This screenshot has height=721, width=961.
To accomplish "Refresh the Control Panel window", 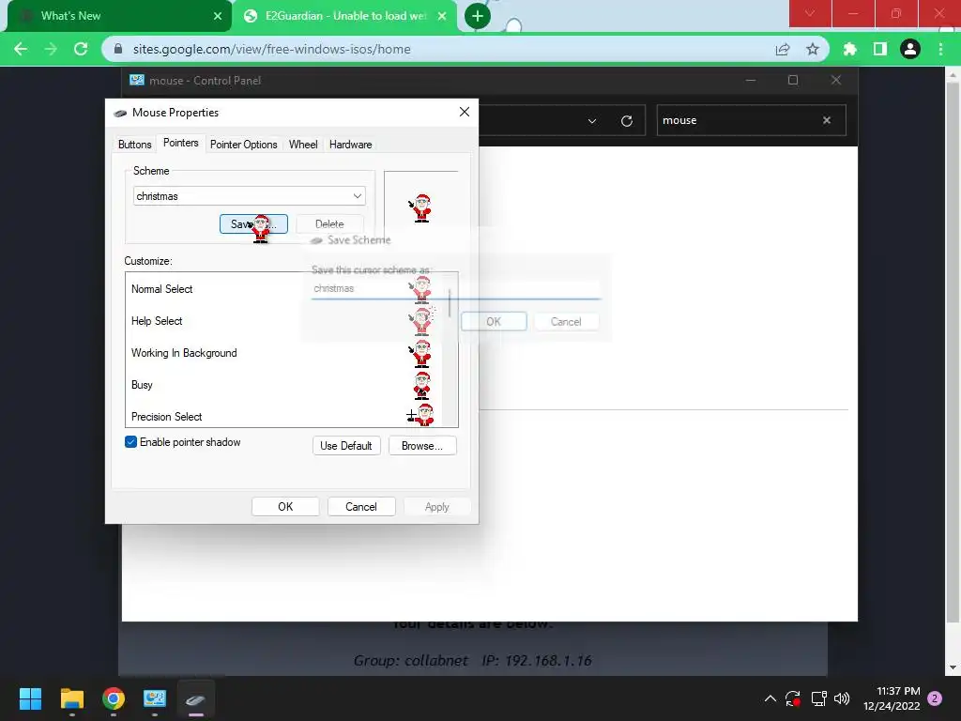I will coord(626,121).
